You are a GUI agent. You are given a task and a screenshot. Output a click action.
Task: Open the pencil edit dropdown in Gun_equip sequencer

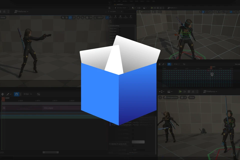9,94
